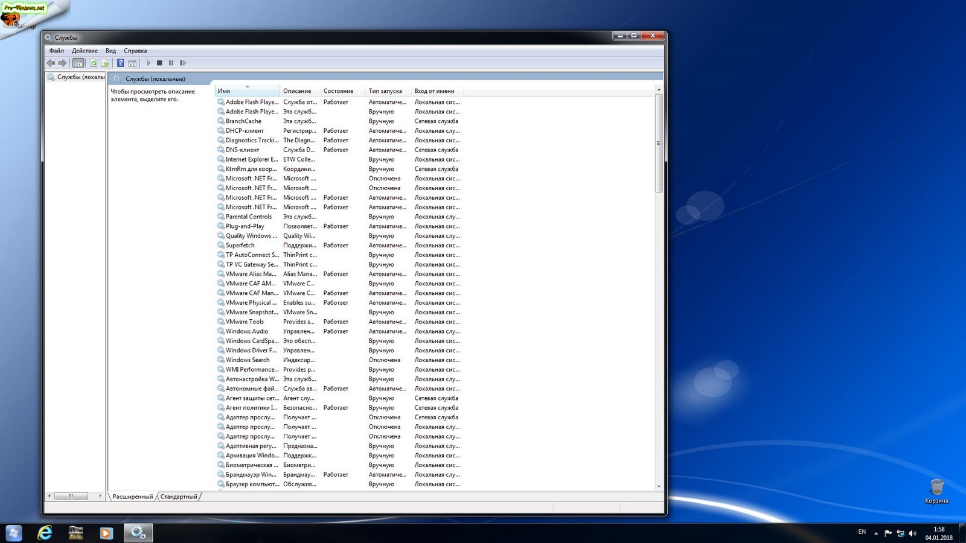This screenshot has height=543, width=966.
Task: Toggle the action pane toolbar icon
Action: 132,63
